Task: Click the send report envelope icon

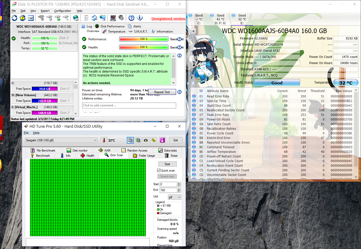Action: (x=94, y=18)
